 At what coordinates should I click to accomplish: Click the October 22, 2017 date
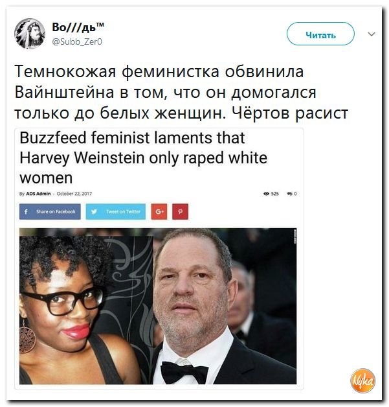[74, 194]
